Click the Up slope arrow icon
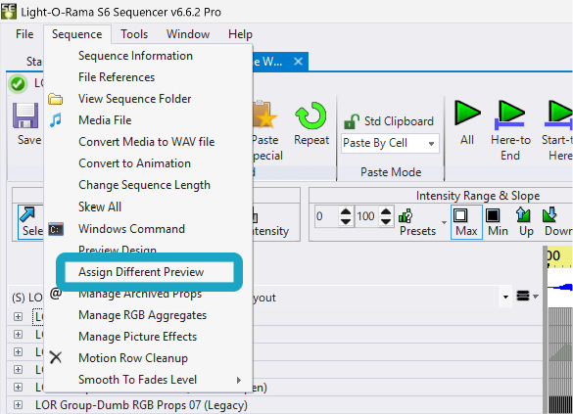 coord(523,215)
